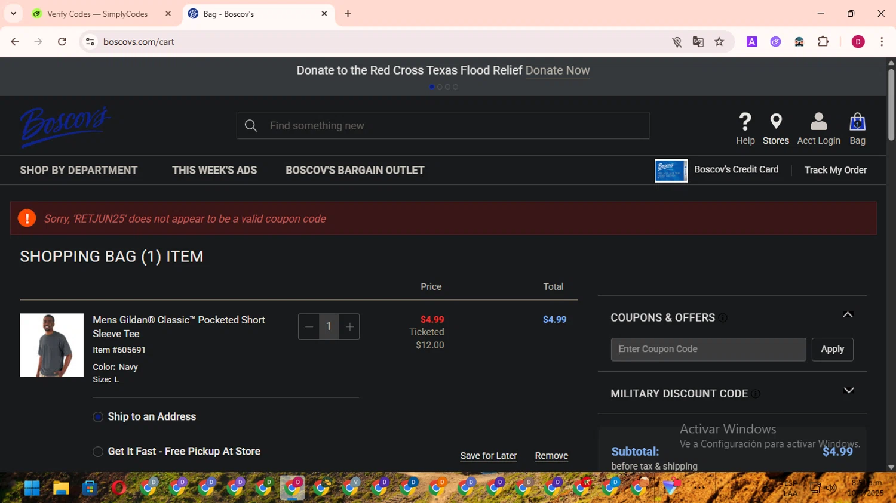View site information icon in address bar

tap(90, 42)
